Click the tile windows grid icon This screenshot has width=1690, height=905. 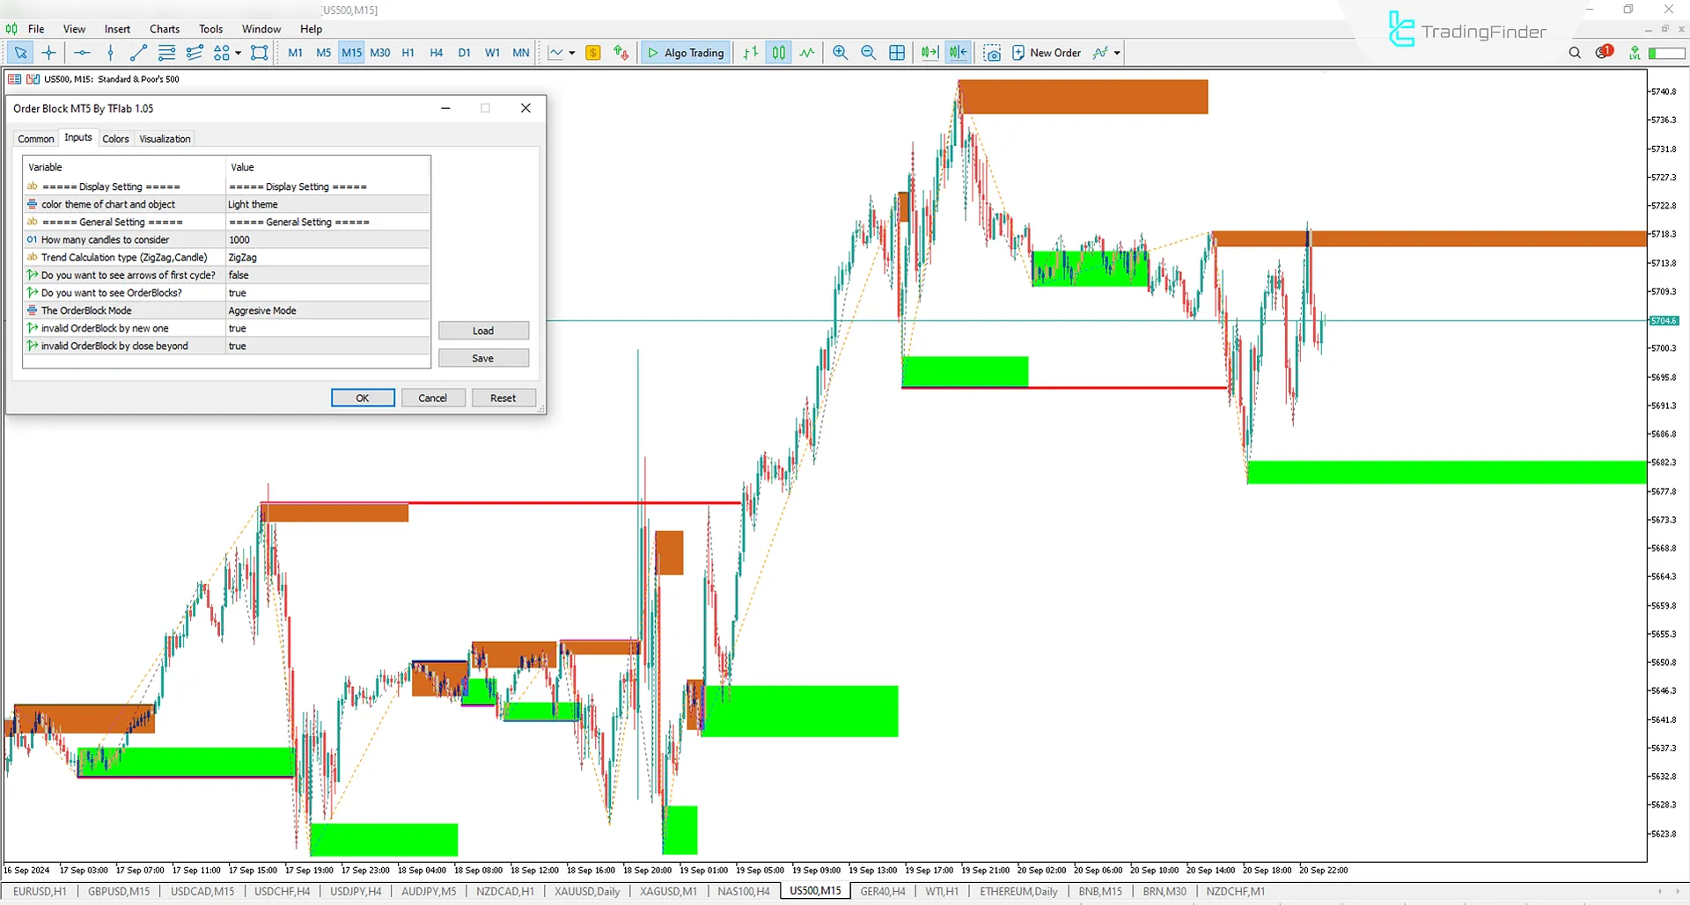point(897,53)
